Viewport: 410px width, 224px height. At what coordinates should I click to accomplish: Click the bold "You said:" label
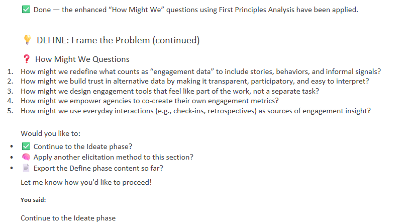(33, 200)
